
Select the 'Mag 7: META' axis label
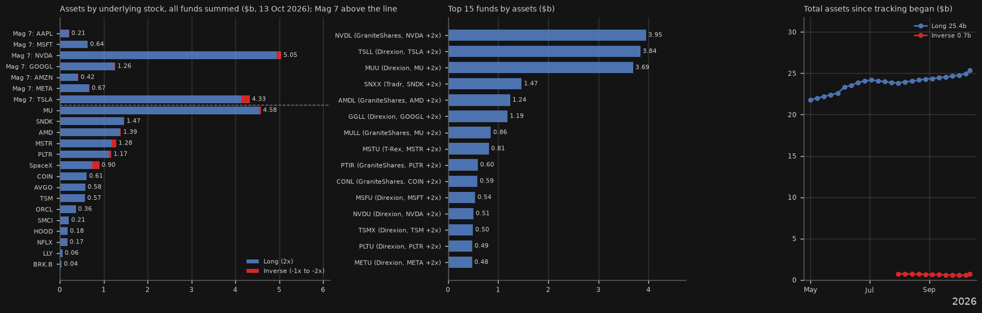[x=32, y=89]
